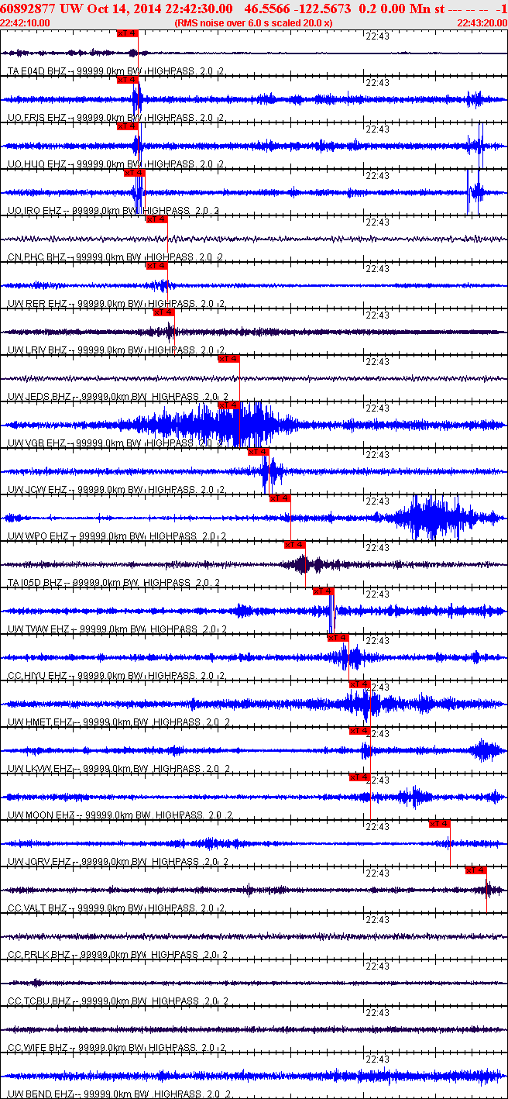Screen dimensions: 508x1099
Task: Click the late spike on UO.HUO waveform
Action: tap(476, 146)
